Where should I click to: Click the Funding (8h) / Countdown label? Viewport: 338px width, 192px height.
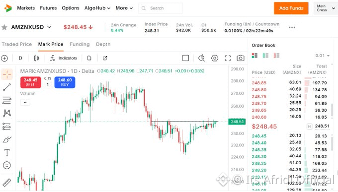click(x=252, y=24)
